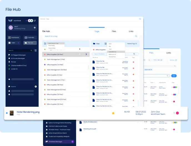Open the Calendar from the sidebar
191x146 pixels.
(x=30, y=38)
